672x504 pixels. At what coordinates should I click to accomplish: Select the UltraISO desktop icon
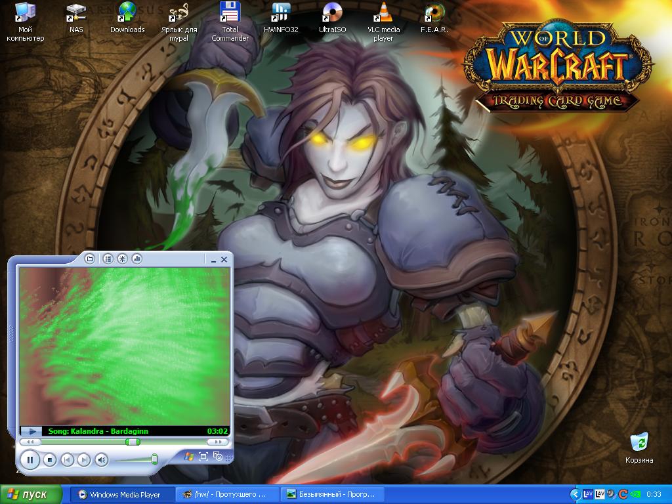(332, 18)
